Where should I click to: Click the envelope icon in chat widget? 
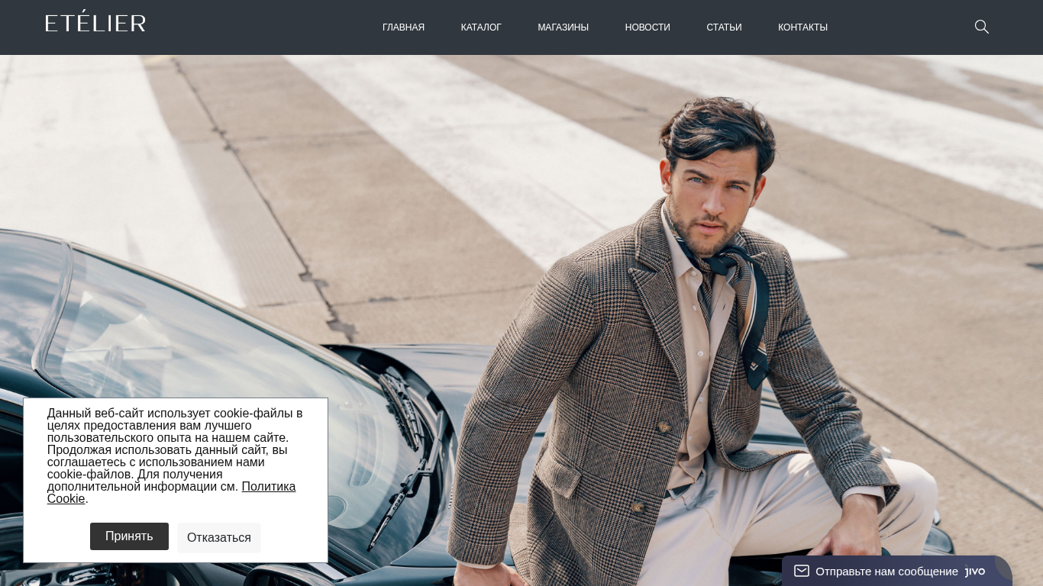click(801, 571)
